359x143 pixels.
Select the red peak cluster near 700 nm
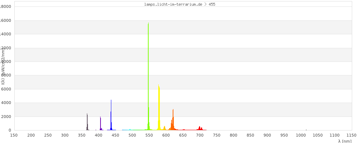coord(200,128)
